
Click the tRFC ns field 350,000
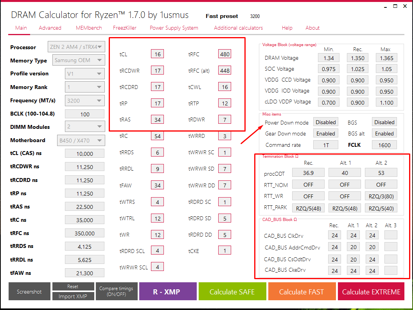(x=84, y=233)
